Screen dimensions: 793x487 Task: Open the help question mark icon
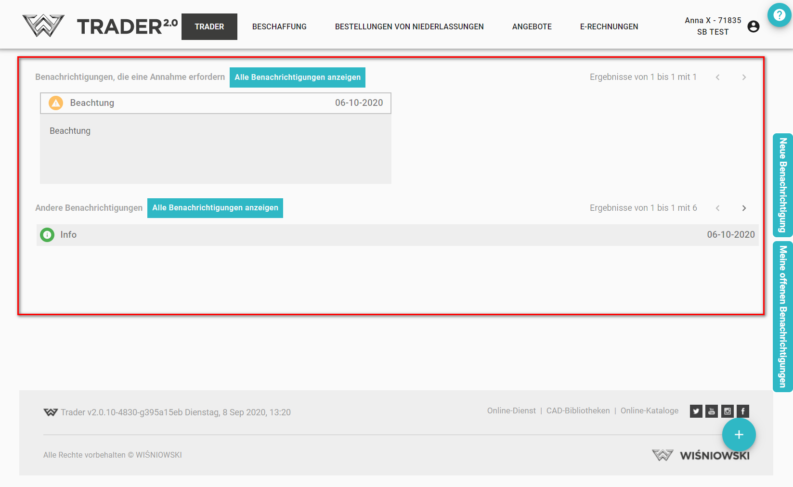coord(779,15)
